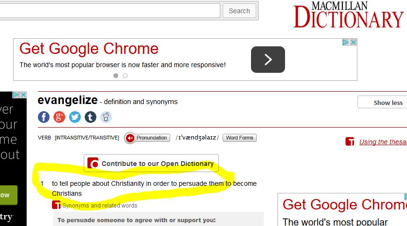Open AdChoices info on the top banner
Screen dimensions: 407x226
(x=346, y=43)
